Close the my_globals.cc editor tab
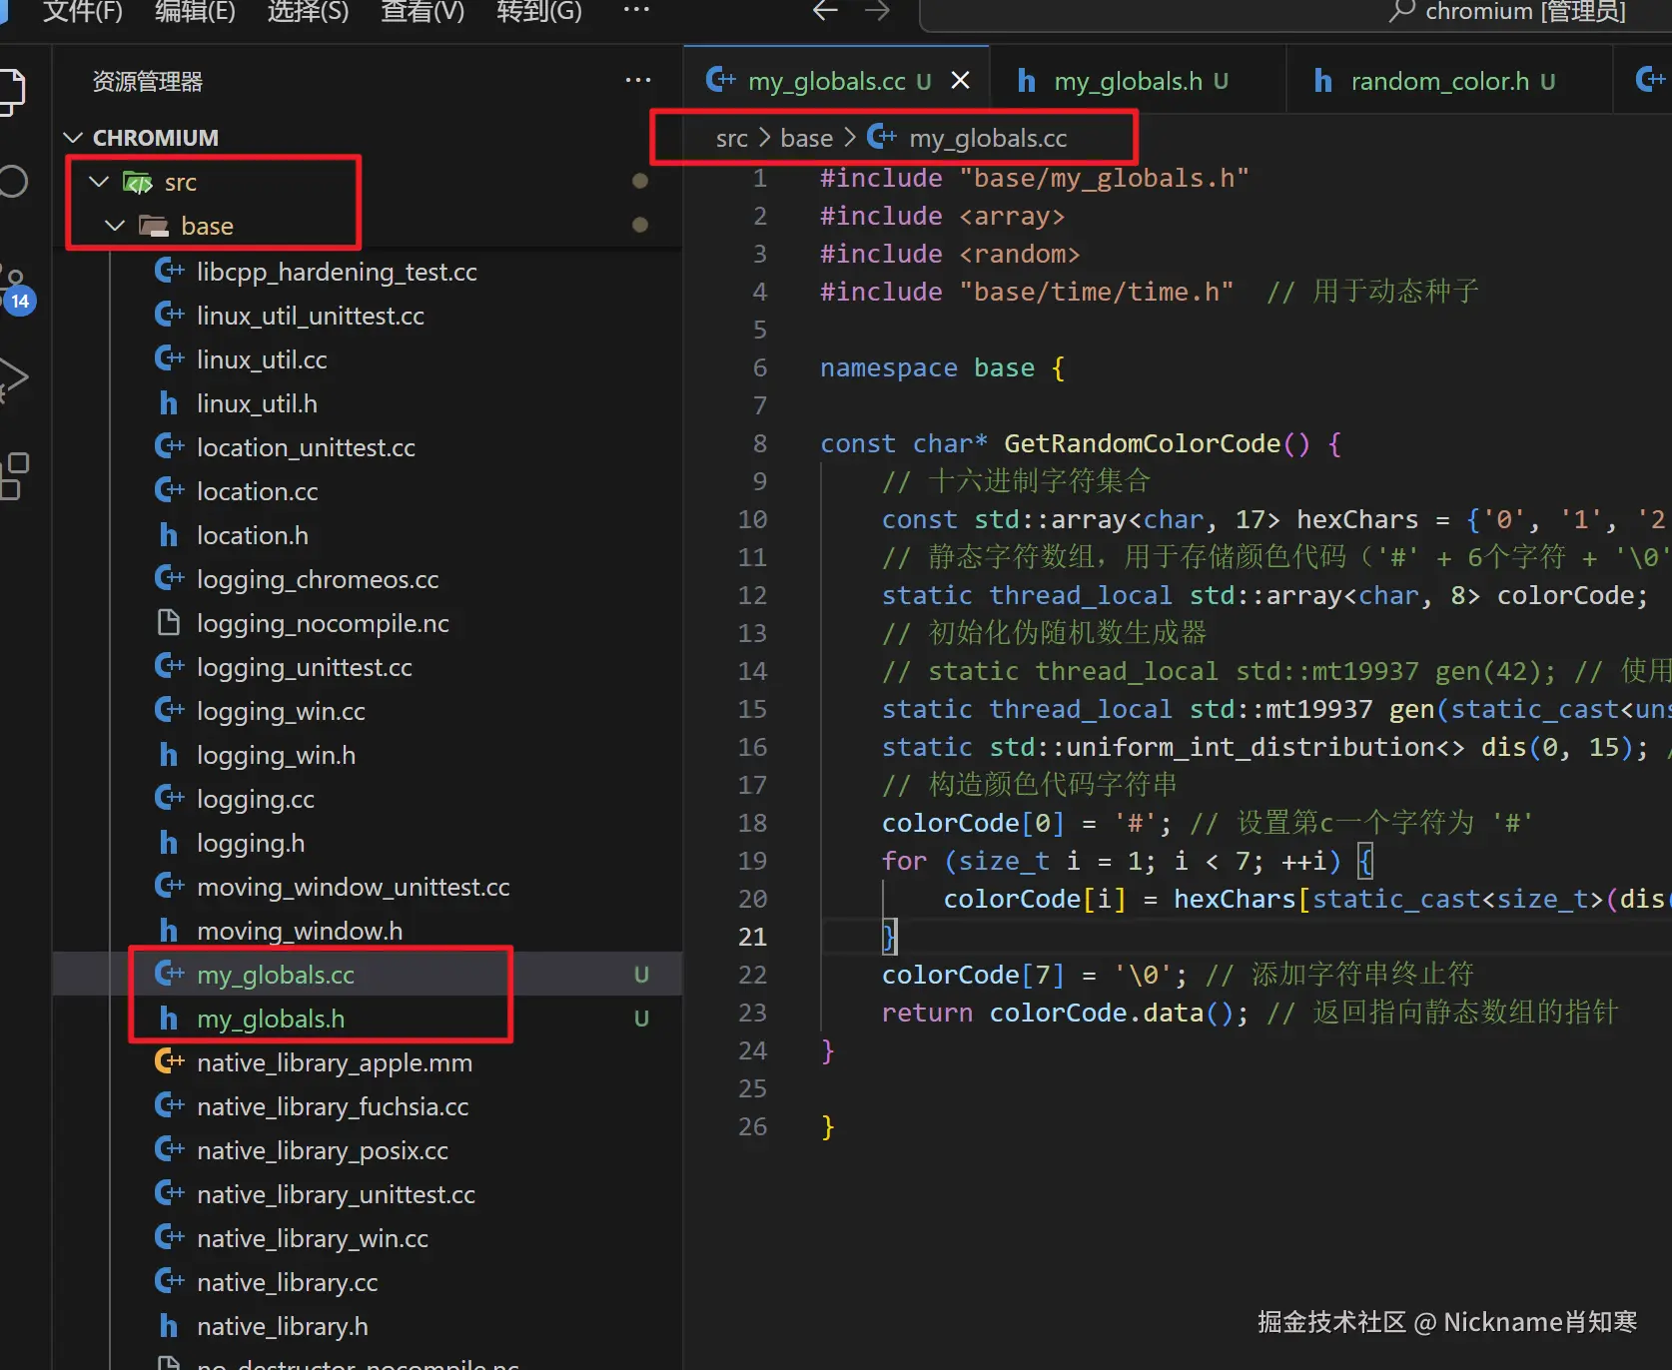 960,80
